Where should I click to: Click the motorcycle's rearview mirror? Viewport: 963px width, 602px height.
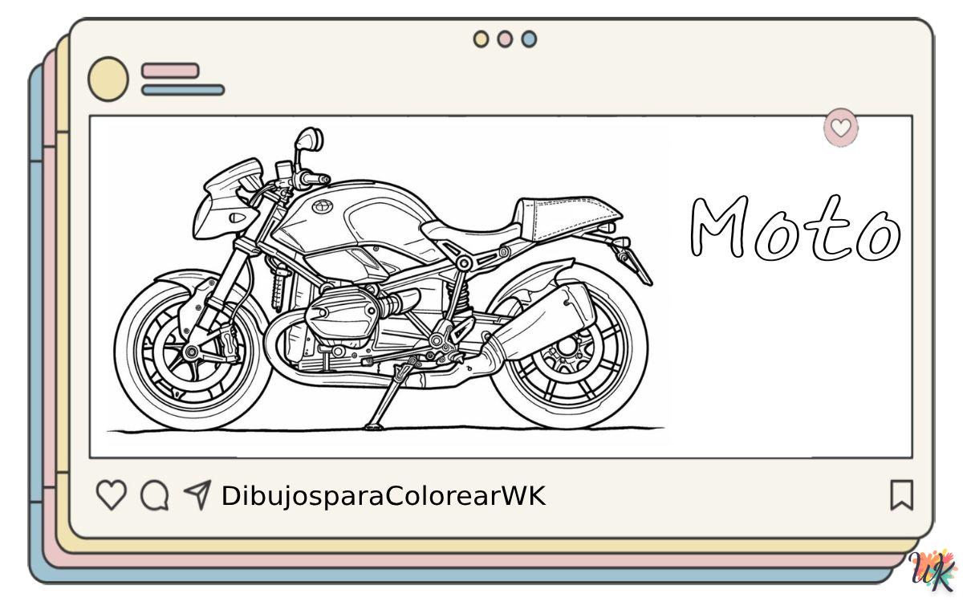[307, 140]
